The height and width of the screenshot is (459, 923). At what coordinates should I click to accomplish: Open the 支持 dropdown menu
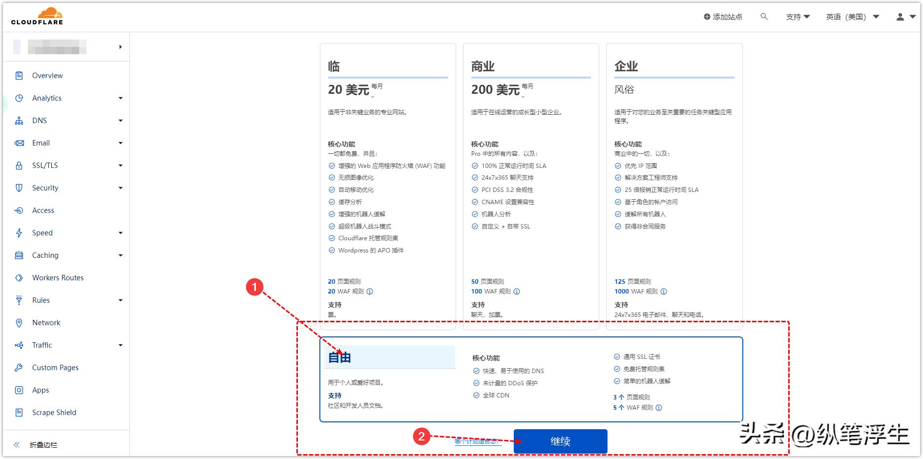[x=797, y=16]
